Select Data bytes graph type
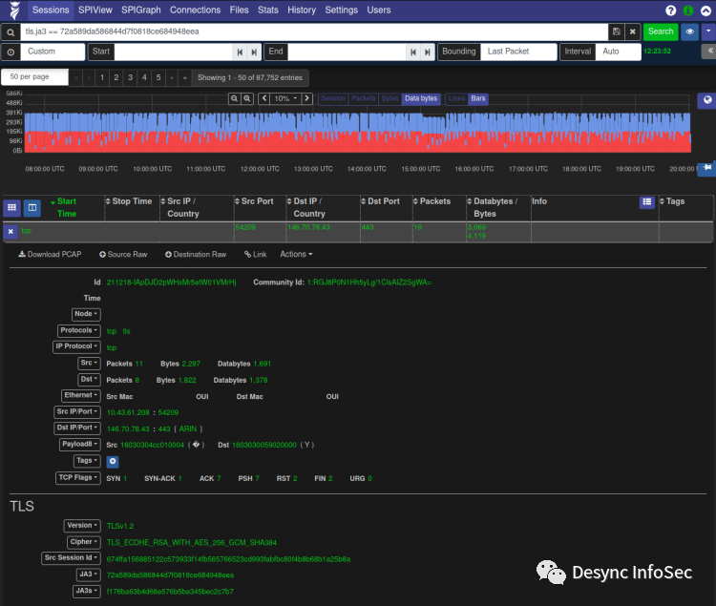This screenshot has height=606, width=716. tap(421, 98)
